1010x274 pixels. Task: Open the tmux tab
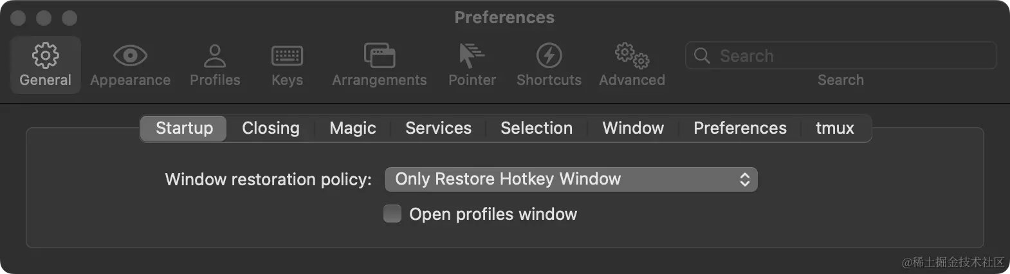(835, 128)
